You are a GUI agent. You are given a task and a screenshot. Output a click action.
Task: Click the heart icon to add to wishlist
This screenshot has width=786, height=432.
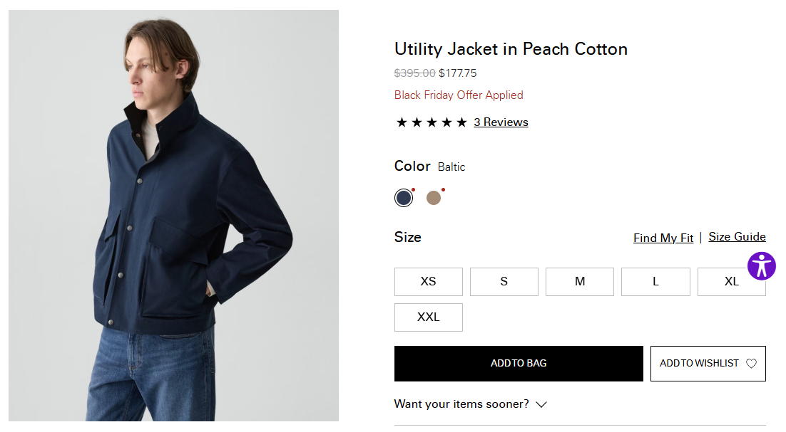(x=751, y=364)
